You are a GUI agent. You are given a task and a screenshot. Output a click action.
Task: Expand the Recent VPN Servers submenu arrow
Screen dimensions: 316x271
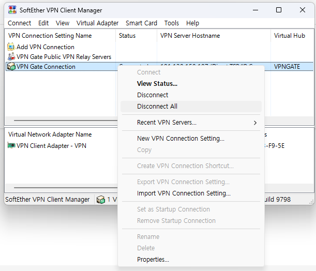tap(255, 123)
